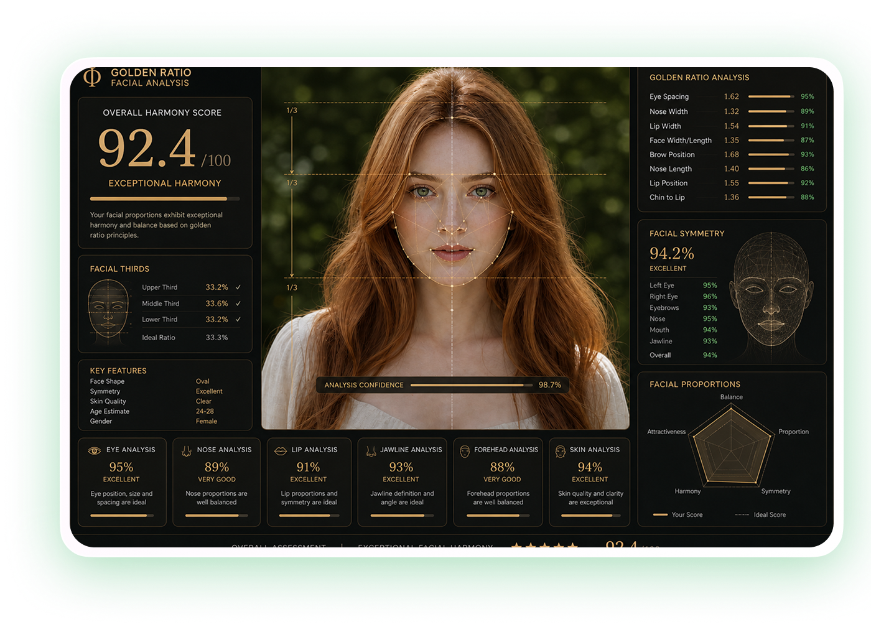The width and height of the screenshot is (871, 627).
Task: Click the face diagram thumbnail in Facial Thirds
Action: click(108, 311)
